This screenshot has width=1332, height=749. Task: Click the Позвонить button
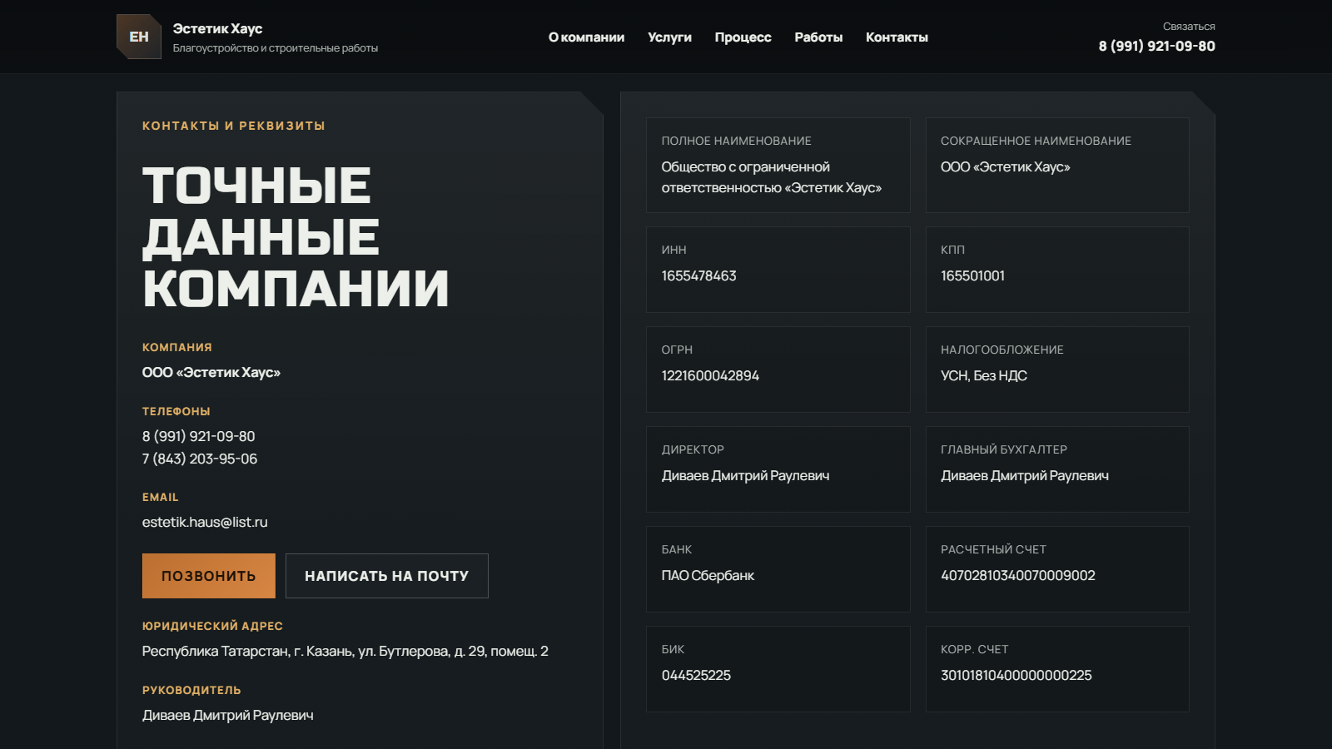209,576
